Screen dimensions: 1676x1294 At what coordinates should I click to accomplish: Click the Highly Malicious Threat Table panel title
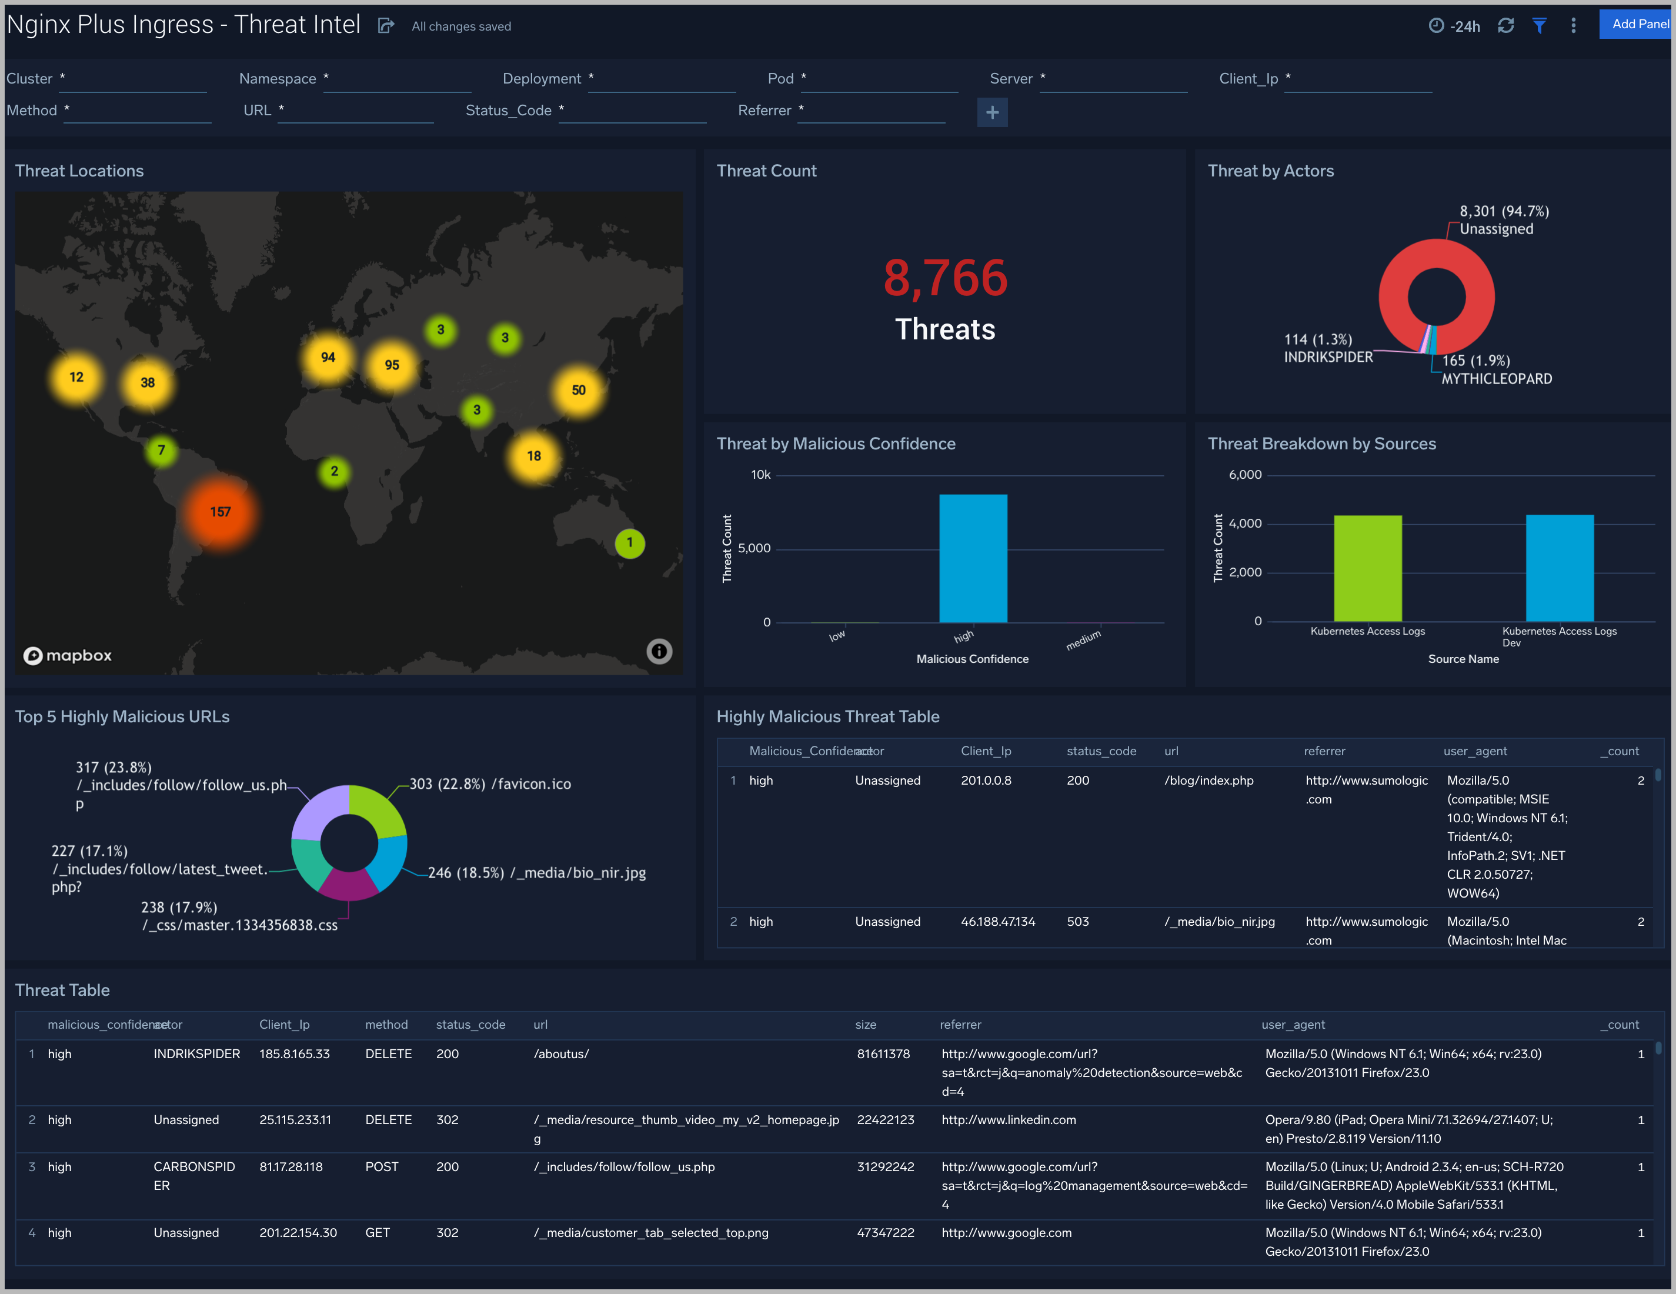click(x=827, y=716)
